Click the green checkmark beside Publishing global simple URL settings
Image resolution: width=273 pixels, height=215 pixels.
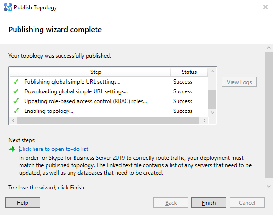16,81
